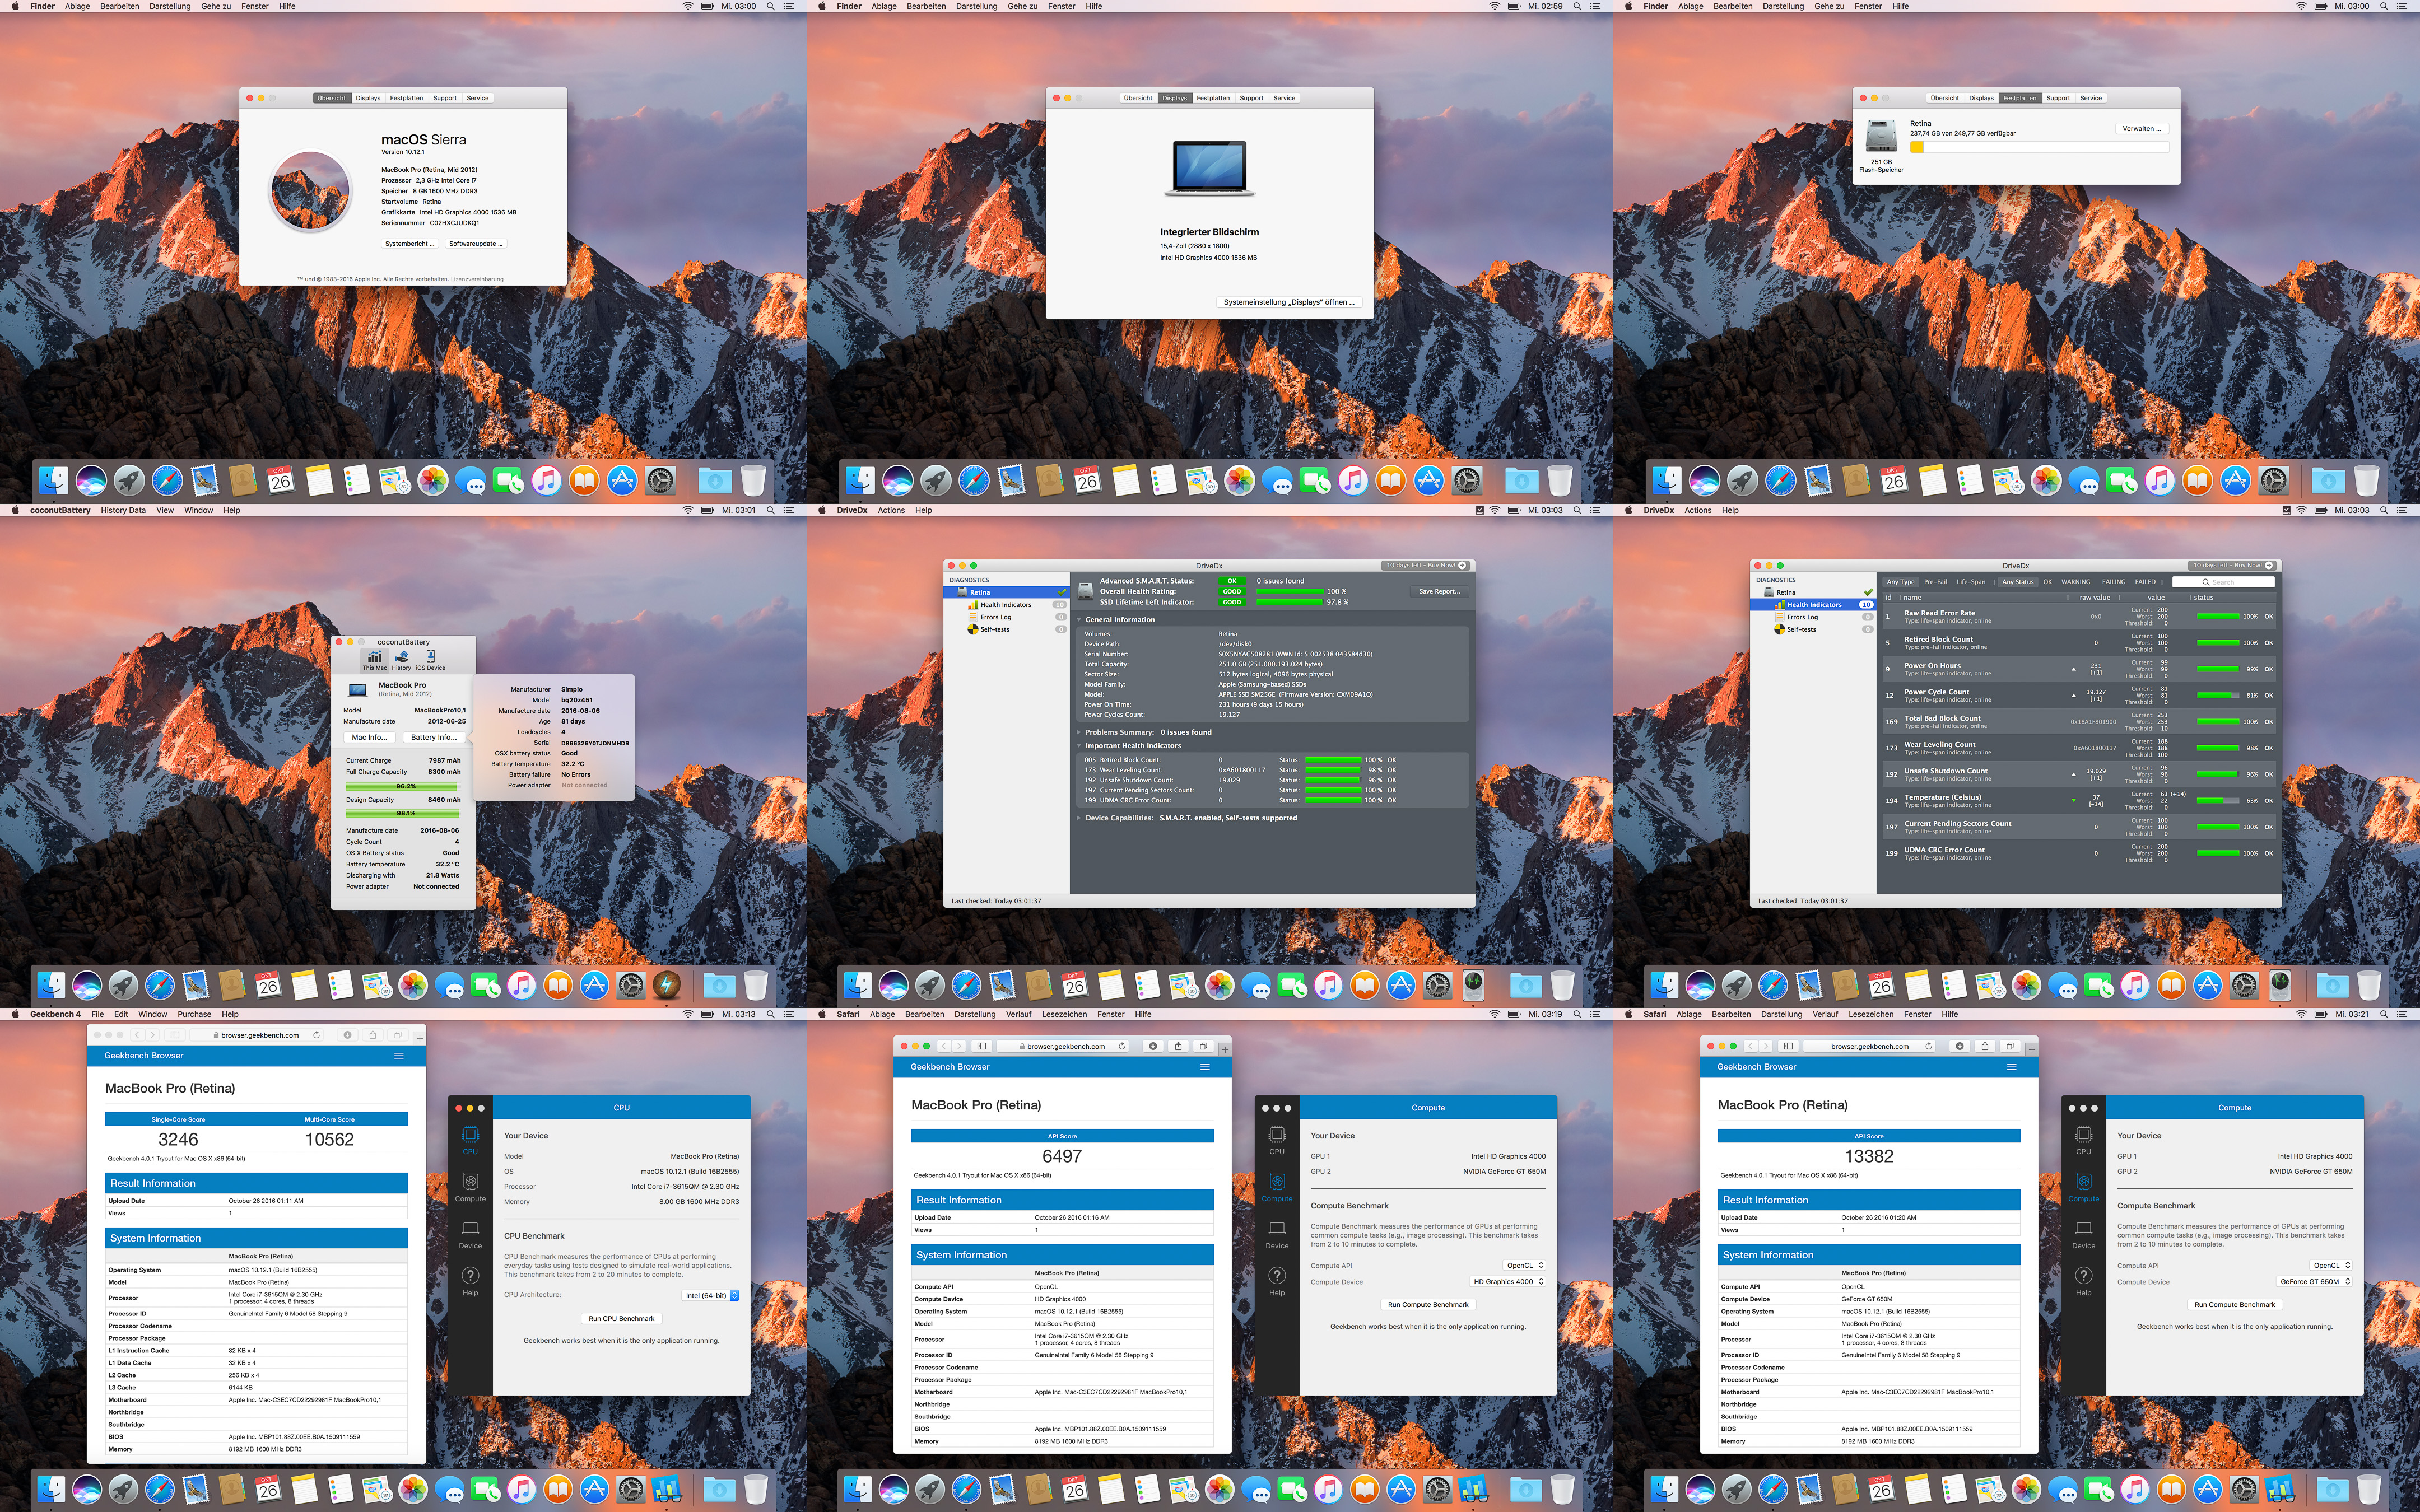Open Compute Device dropdown showing GeForce GT 650M
The width and height of the screenshot is (2420, 1512).
[2315, 1281]
